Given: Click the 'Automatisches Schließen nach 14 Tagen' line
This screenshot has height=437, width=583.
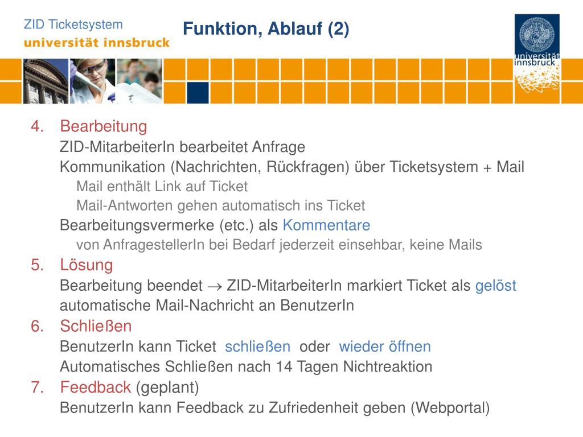Looking at the screenshot, I should (x=246, y=367).
